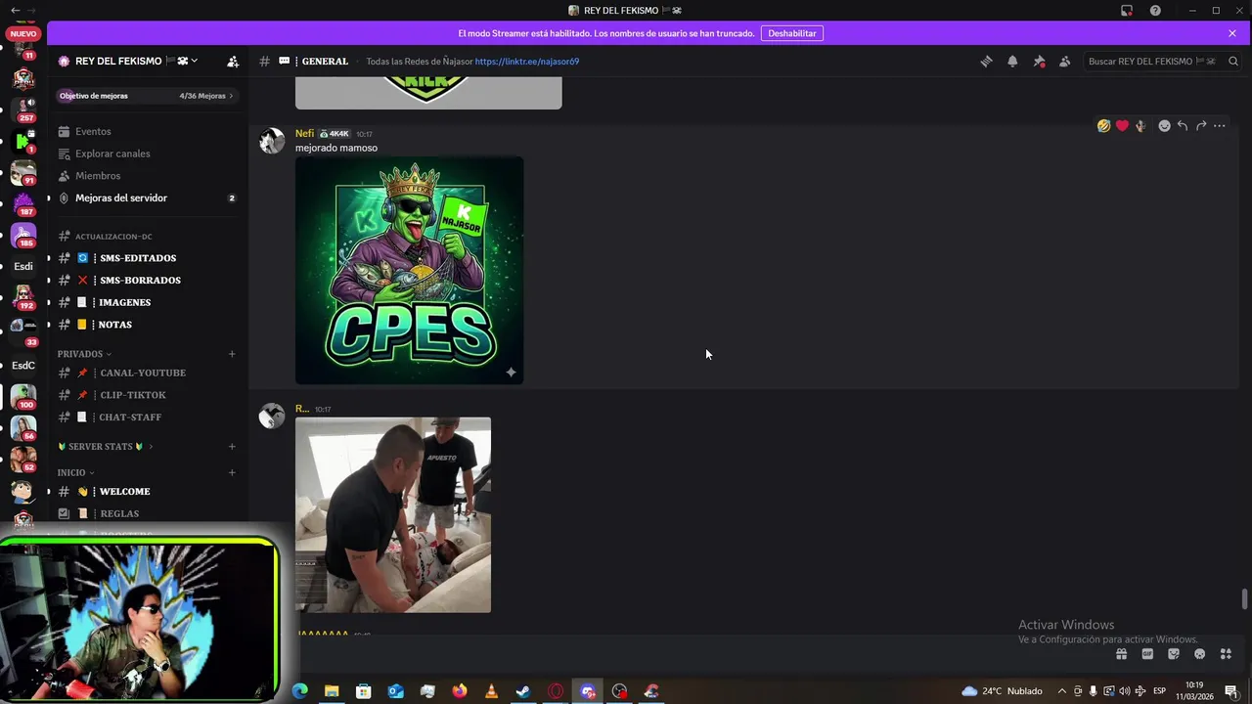Select the NOTAS channel

[147, 325]
